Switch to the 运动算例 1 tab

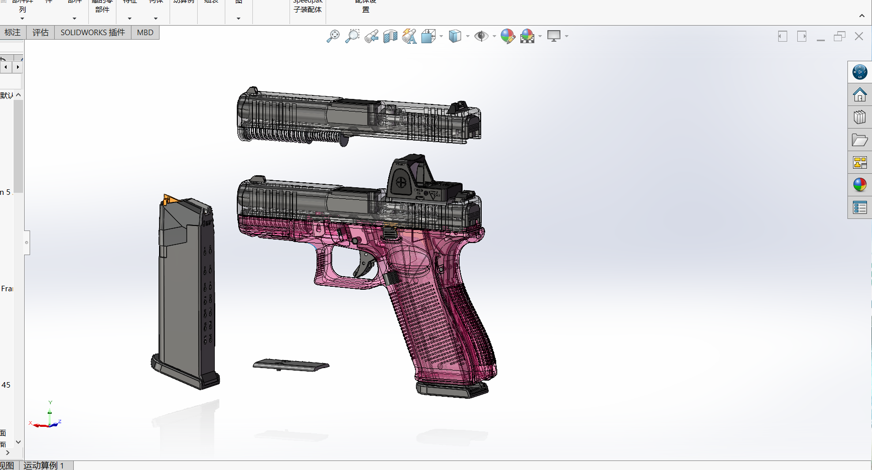[x=44, y=465]
